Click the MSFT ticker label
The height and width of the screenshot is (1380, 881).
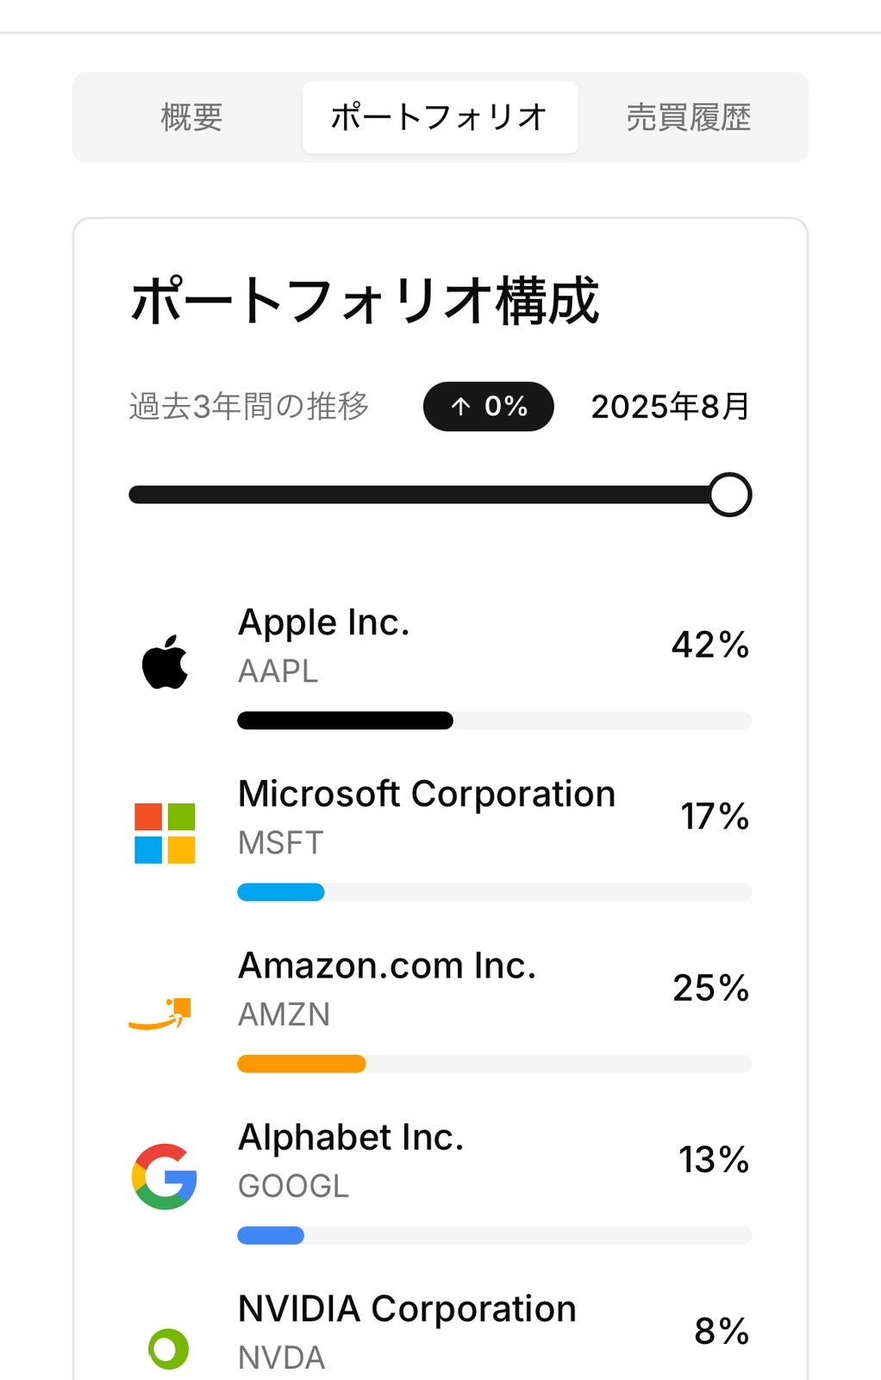(279, 842)
